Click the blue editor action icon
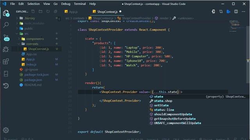The height and width of the screenshot is (140, 250). [228, 11]
